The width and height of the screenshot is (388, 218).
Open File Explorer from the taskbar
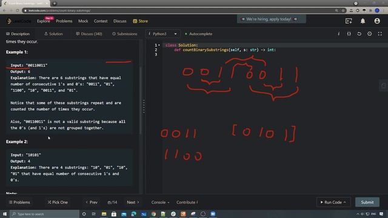pyautogui.click(x=104, y=214)
